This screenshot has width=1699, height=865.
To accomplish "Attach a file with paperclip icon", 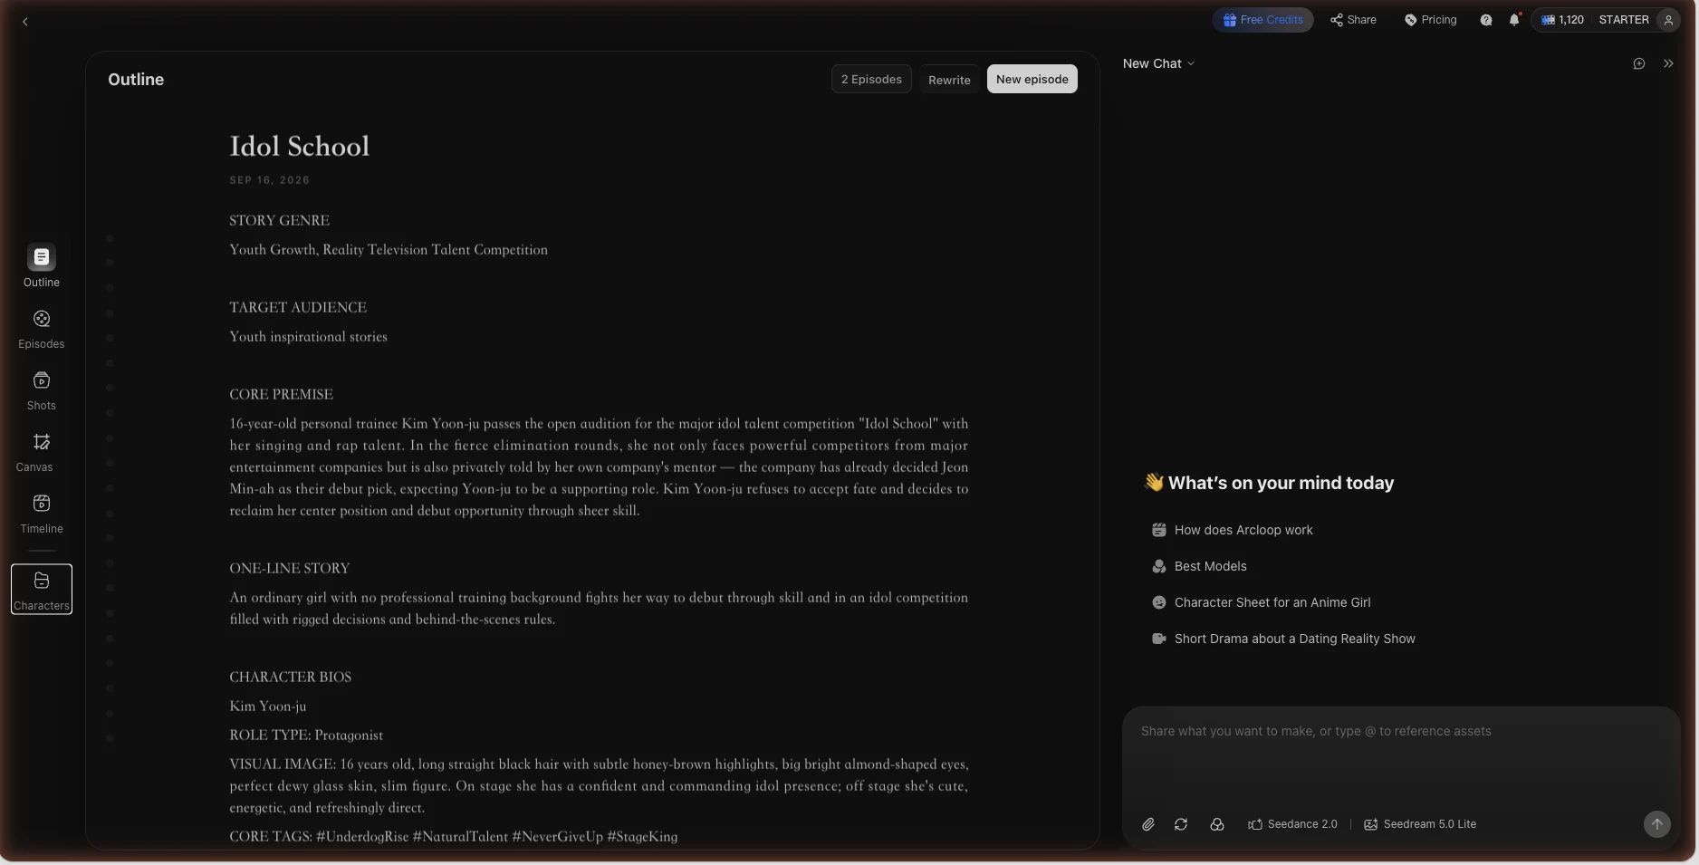I will pos(1147,824).
